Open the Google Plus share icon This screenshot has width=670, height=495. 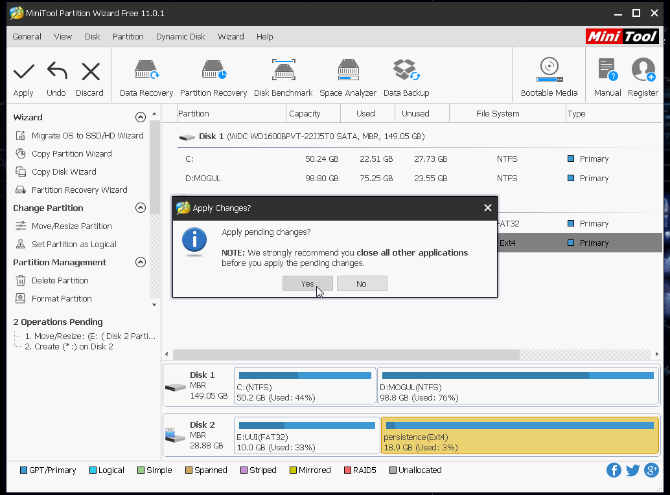point(651,470)
